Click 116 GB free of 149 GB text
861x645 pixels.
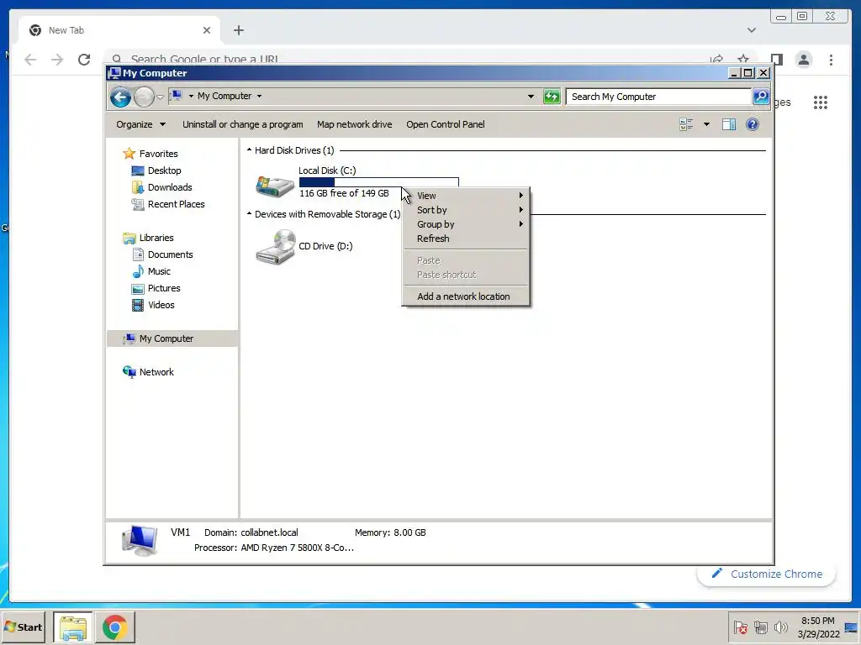coord(344,193)
